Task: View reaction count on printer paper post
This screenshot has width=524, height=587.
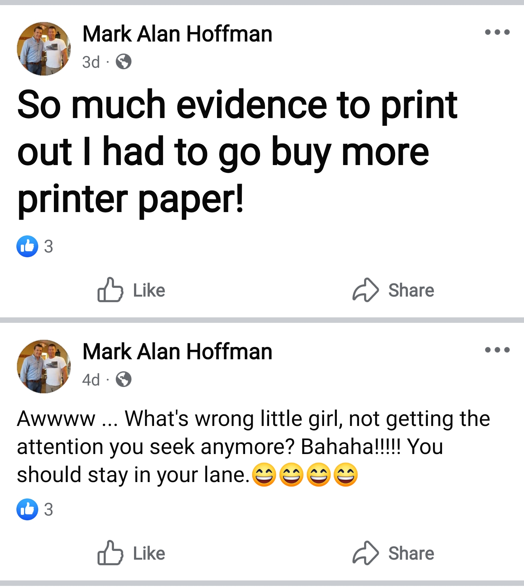Action: (x=48, y=247)
